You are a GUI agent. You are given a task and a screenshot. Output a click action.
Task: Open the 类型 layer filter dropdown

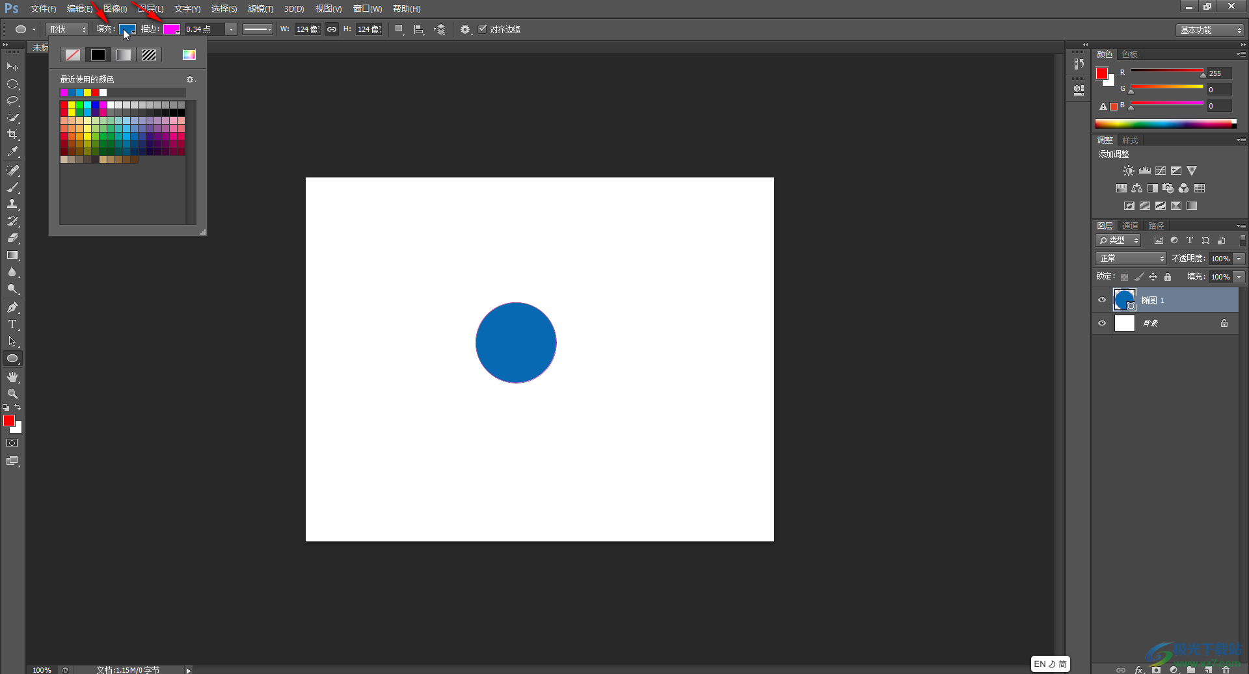click(1118, 240)
